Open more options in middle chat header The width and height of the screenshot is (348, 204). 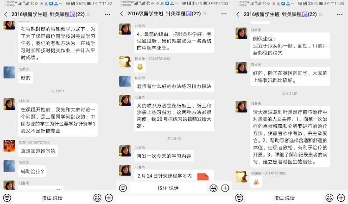(224, 14)
